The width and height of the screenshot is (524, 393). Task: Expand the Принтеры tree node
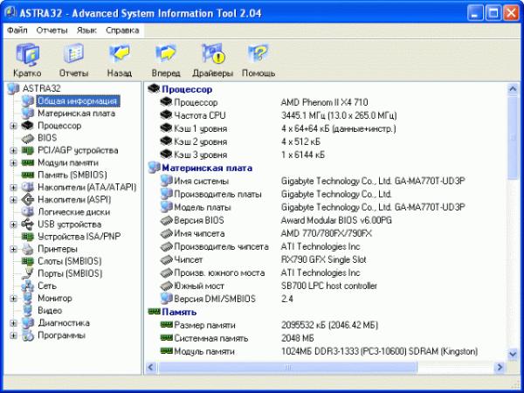pos(13,249)
